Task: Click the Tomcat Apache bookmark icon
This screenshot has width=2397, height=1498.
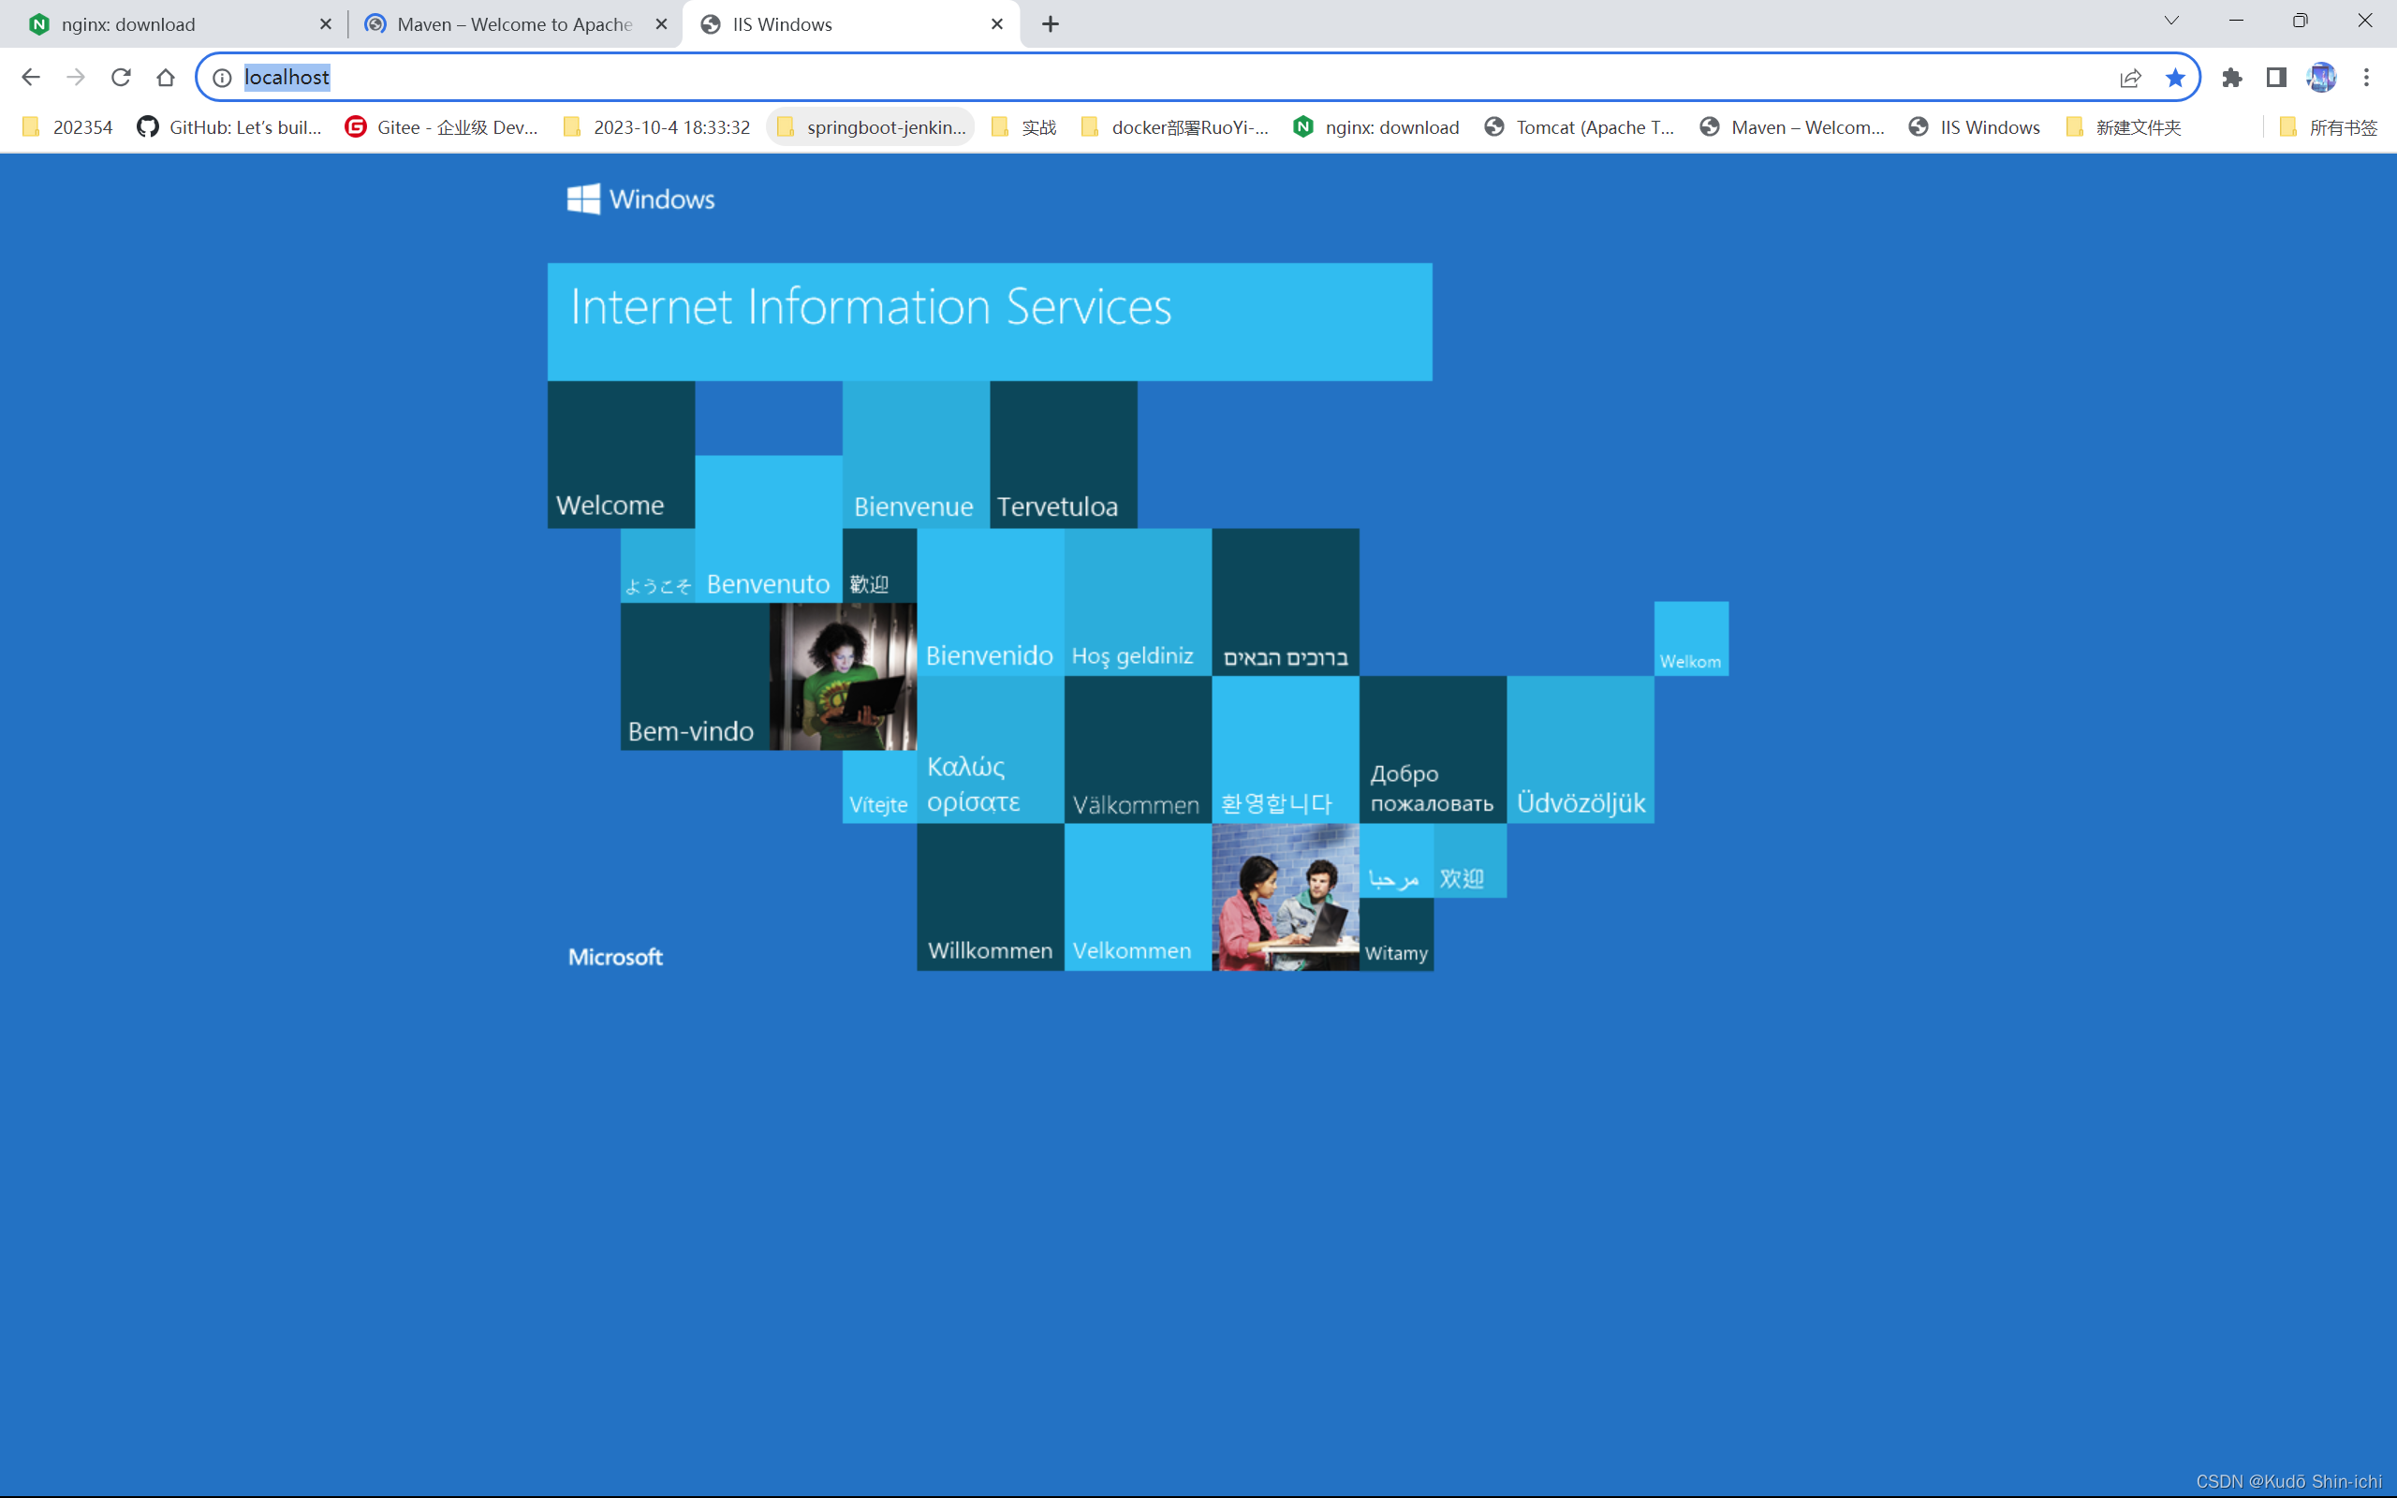Action: point(1496,126)
